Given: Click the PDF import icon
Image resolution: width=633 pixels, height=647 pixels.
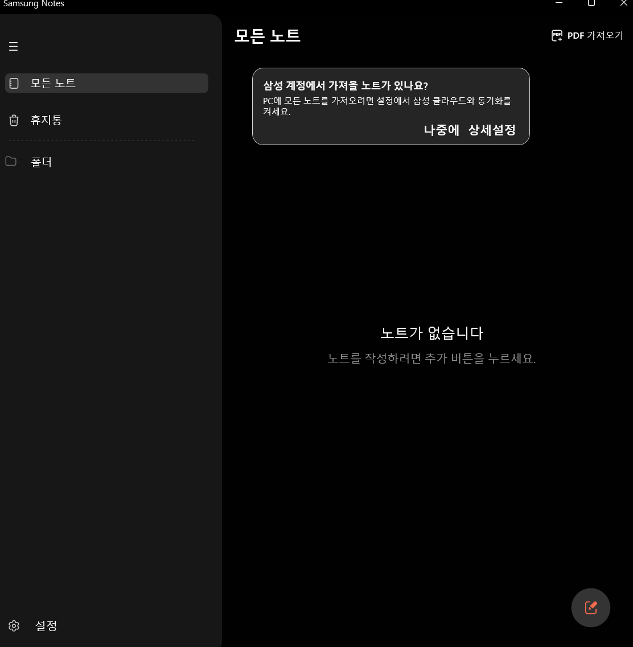Looking at the screenshot, I should pos(557,35).
